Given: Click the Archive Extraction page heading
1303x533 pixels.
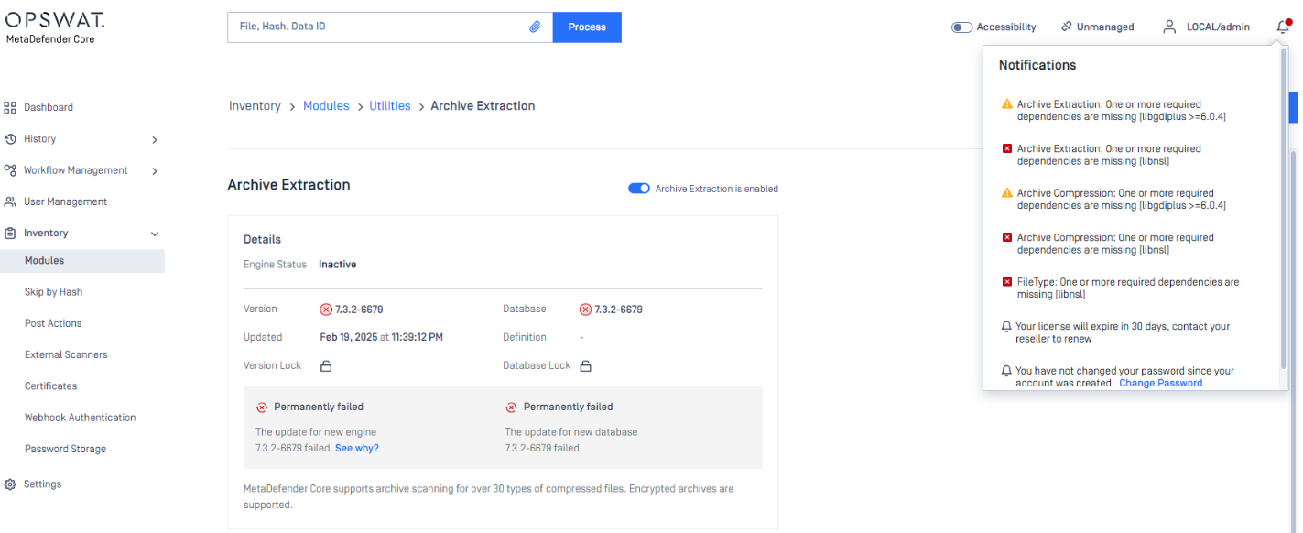Looking at the screenshot, I should tap(289, 185).
